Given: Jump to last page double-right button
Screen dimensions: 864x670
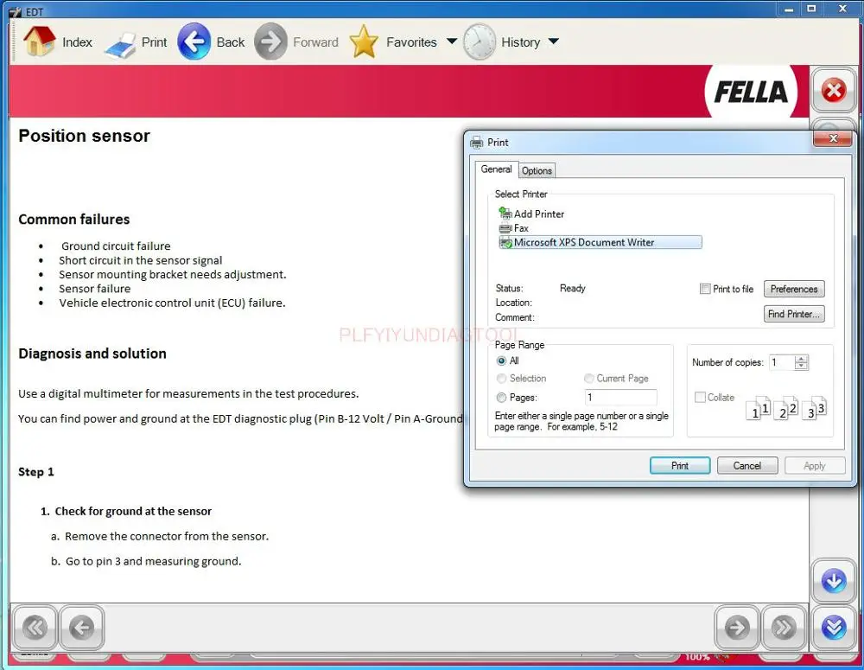Looking at the screenshot, I should point(784,628).
